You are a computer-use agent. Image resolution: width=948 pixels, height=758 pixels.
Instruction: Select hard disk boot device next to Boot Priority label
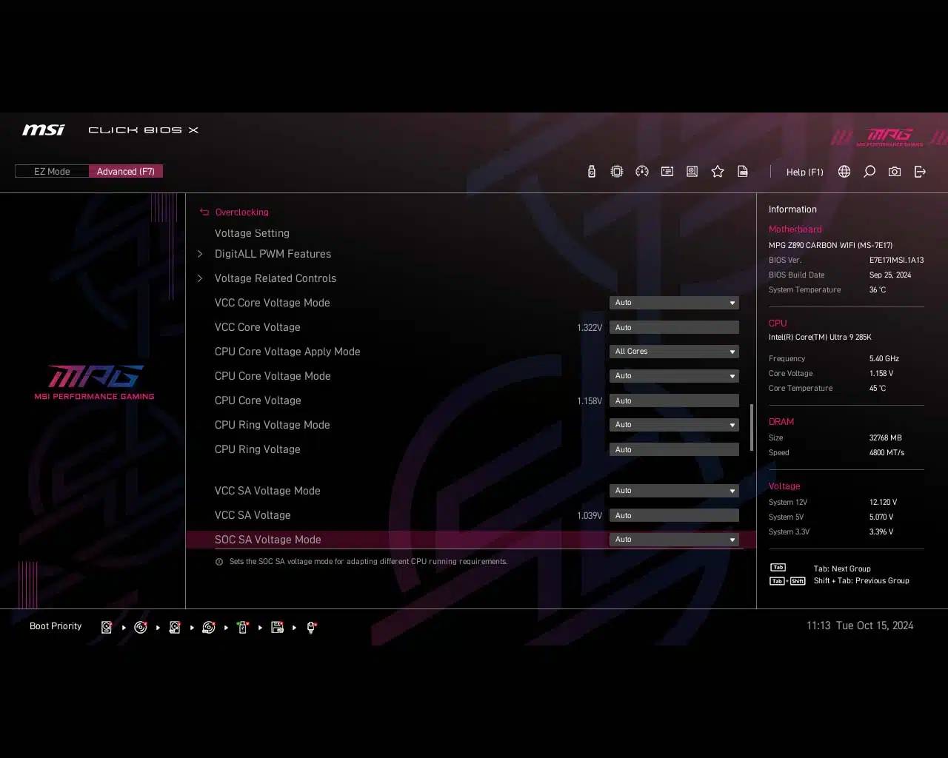[x=107, y=627]
